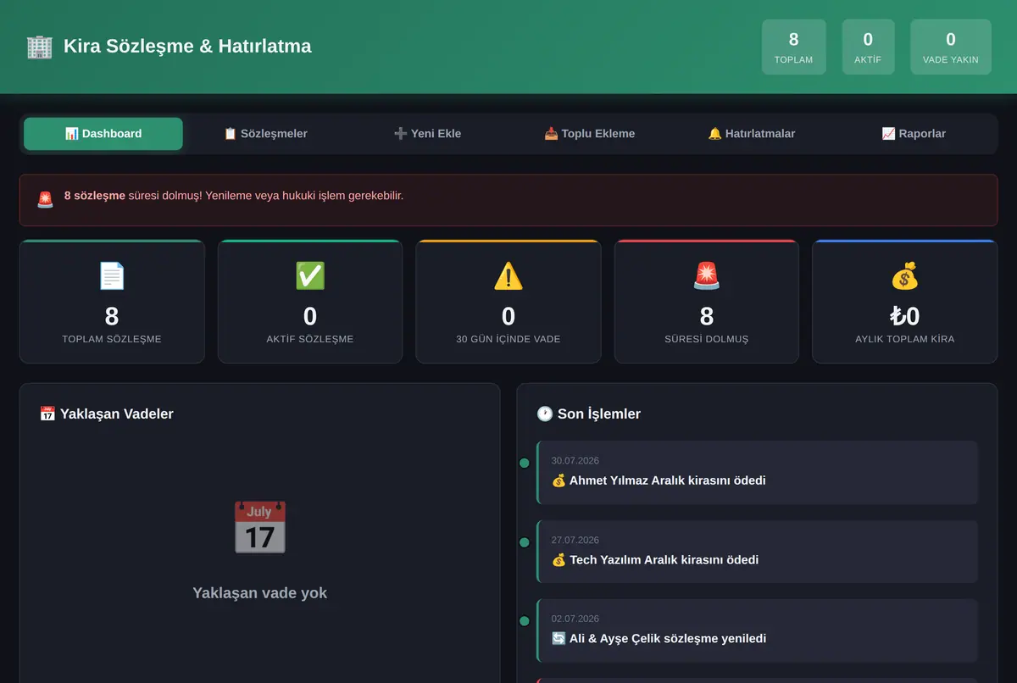The height and width of the screenshot is (683, 1017).
Task: Open the Süresi Dolmuş stat card
Action: click(x=707, y=302)
